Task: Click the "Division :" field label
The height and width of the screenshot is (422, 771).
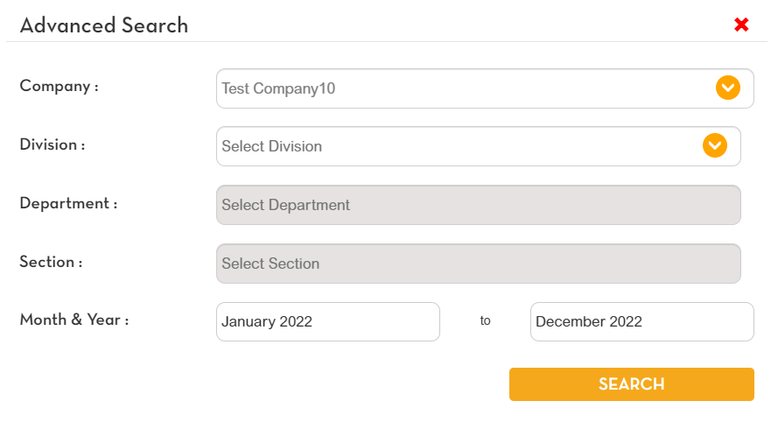Action: point(53,144)
